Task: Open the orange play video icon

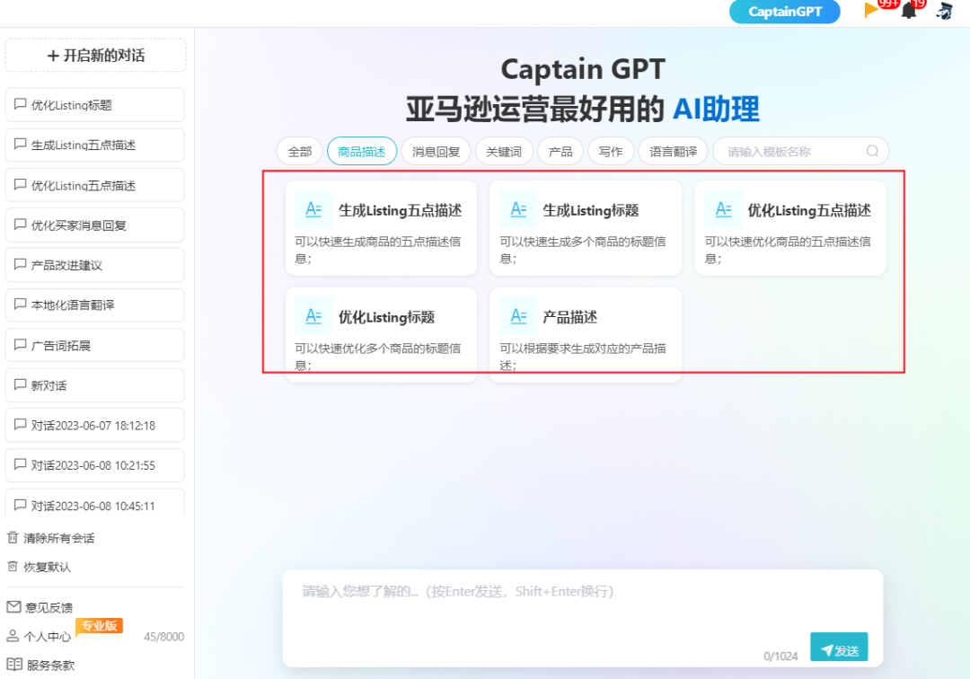Action: coord(871,9)
